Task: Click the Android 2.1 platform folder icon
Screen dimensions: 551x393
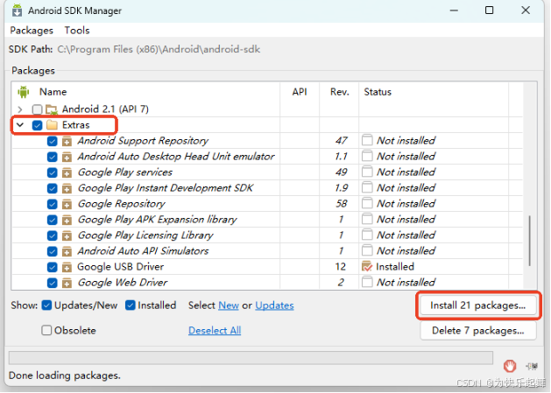Action: 52,109
